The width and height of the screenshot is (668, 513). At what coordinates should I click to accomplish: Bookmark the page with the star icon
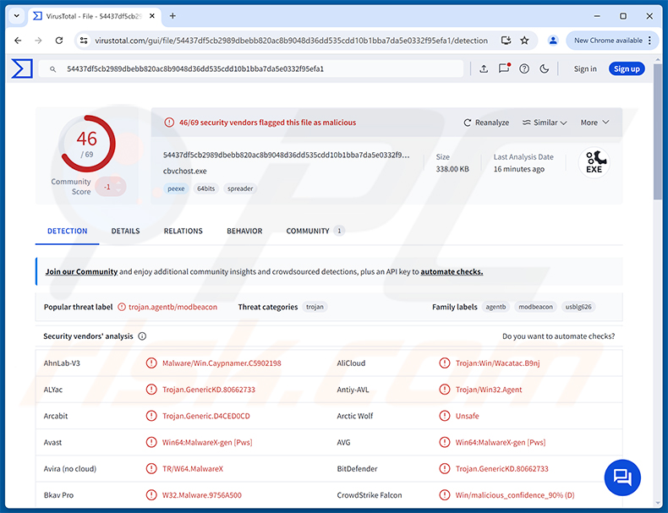[x=524, y=41]
